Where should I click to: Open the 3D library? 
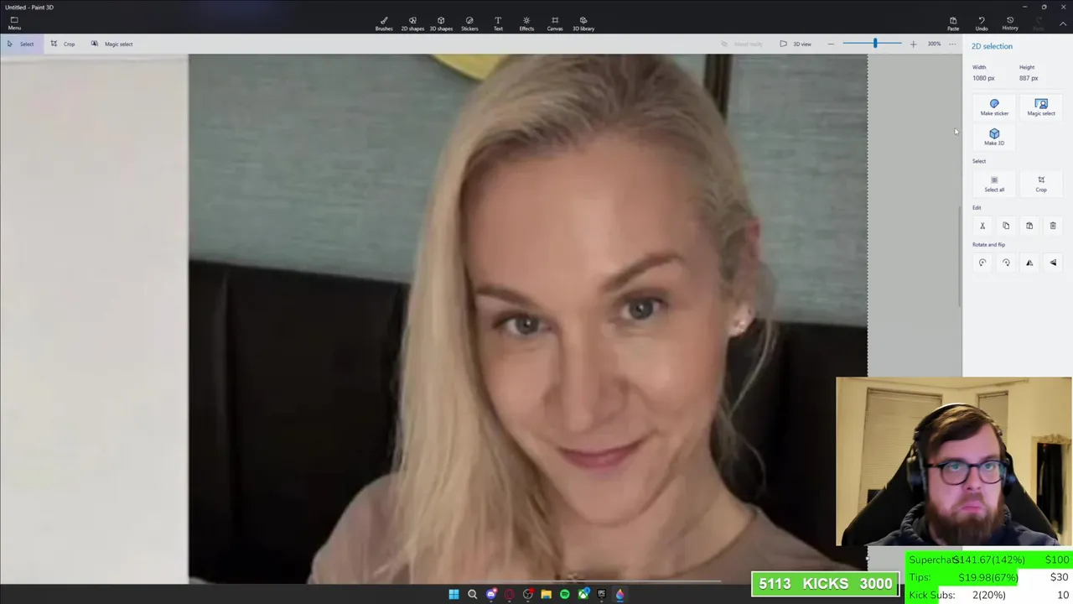coord(583,23)
